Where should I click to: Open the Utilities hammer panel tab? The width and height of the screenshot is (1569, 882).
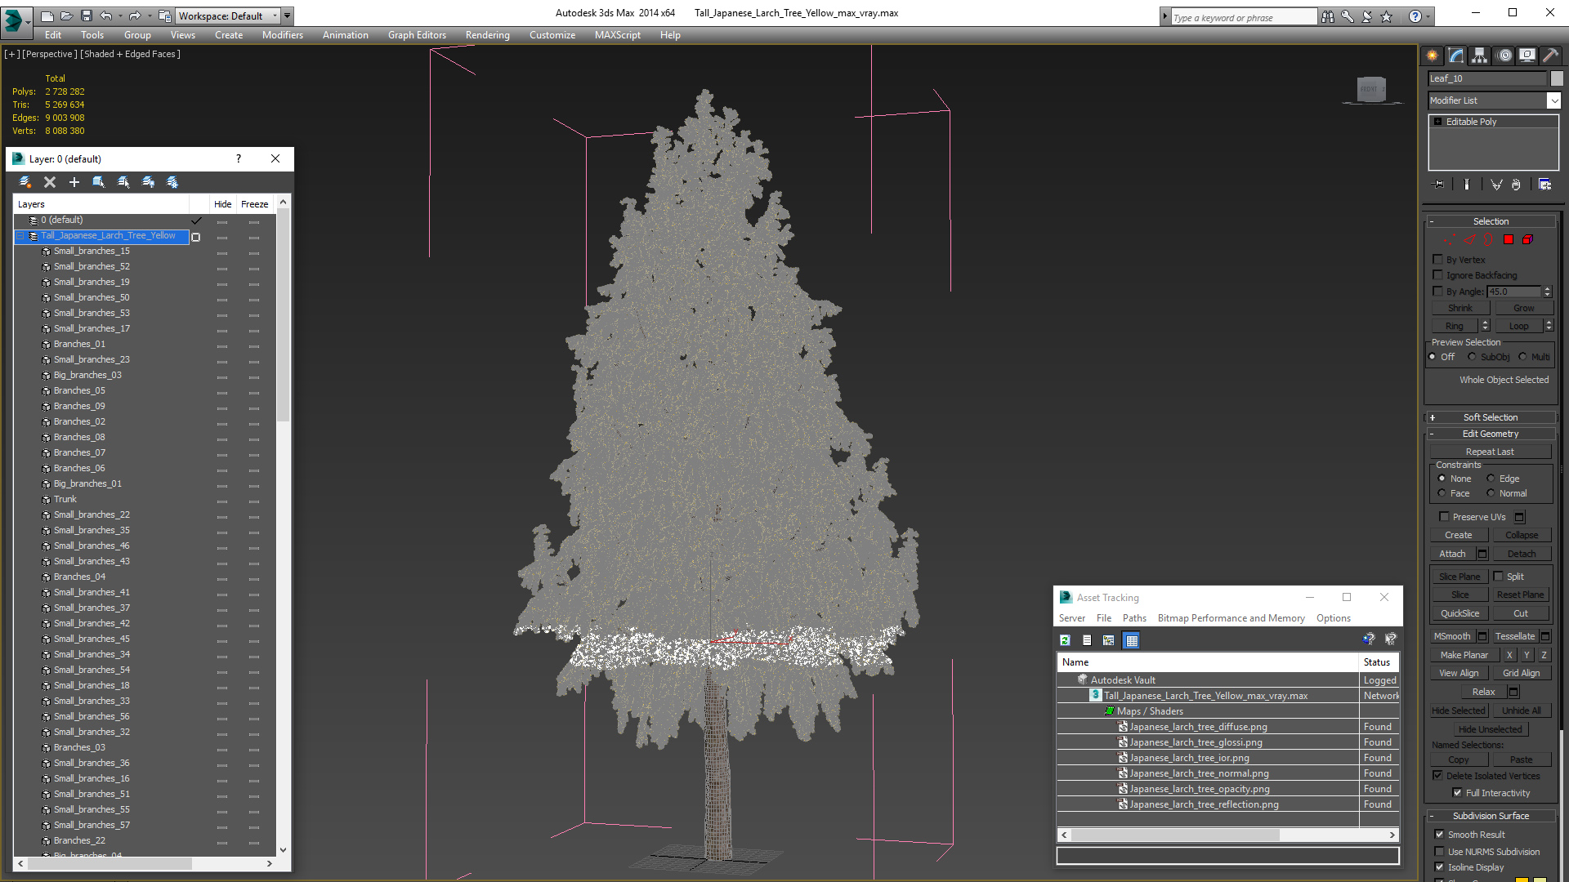click(1550, 56)
